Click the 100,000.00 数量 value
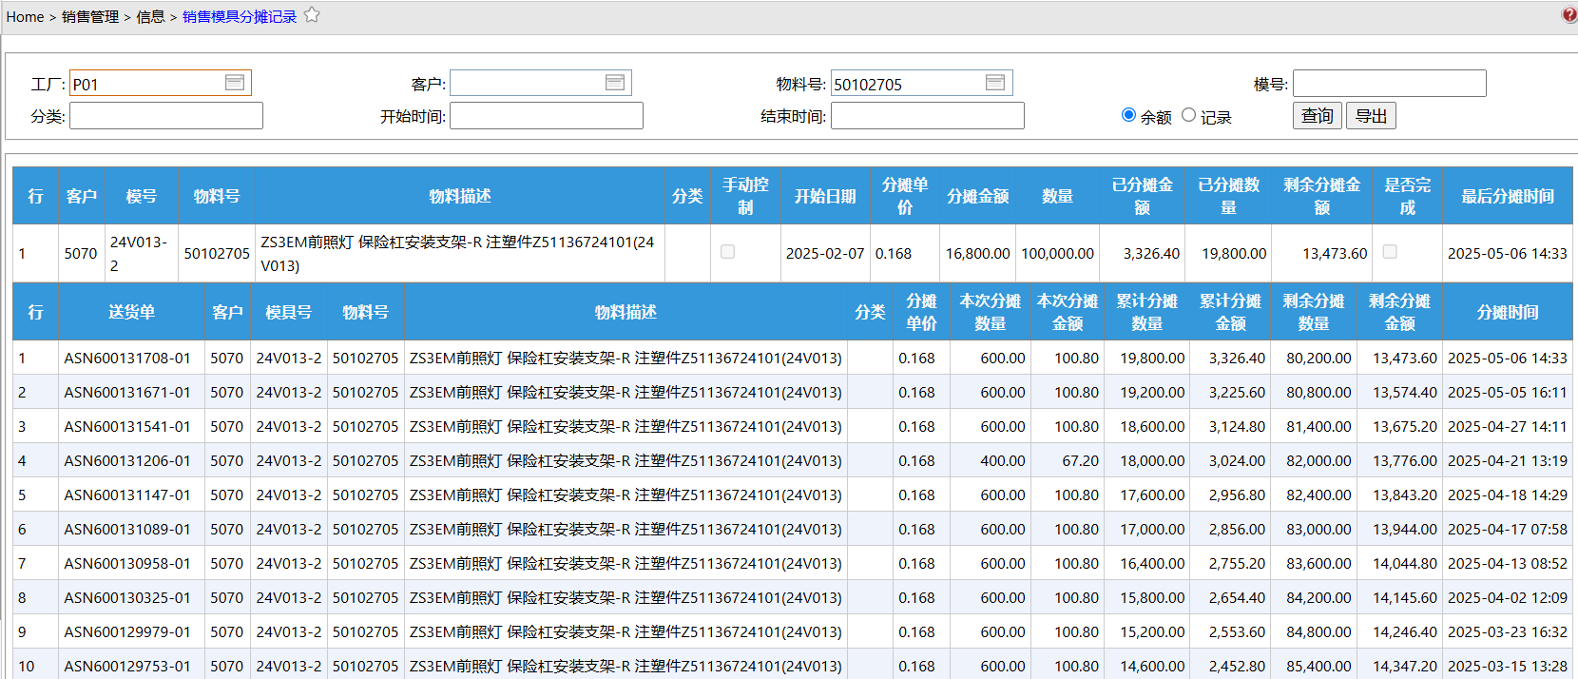Screen dimensions: 1578x679 pos(1057,254)
